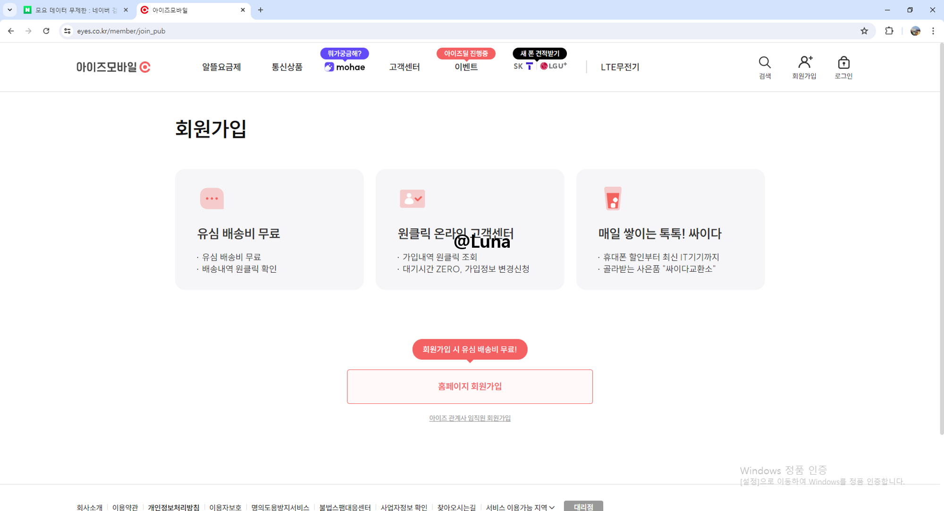Close the 아이즈모바일 tab

pyautogui.click(x=243, y=10)
